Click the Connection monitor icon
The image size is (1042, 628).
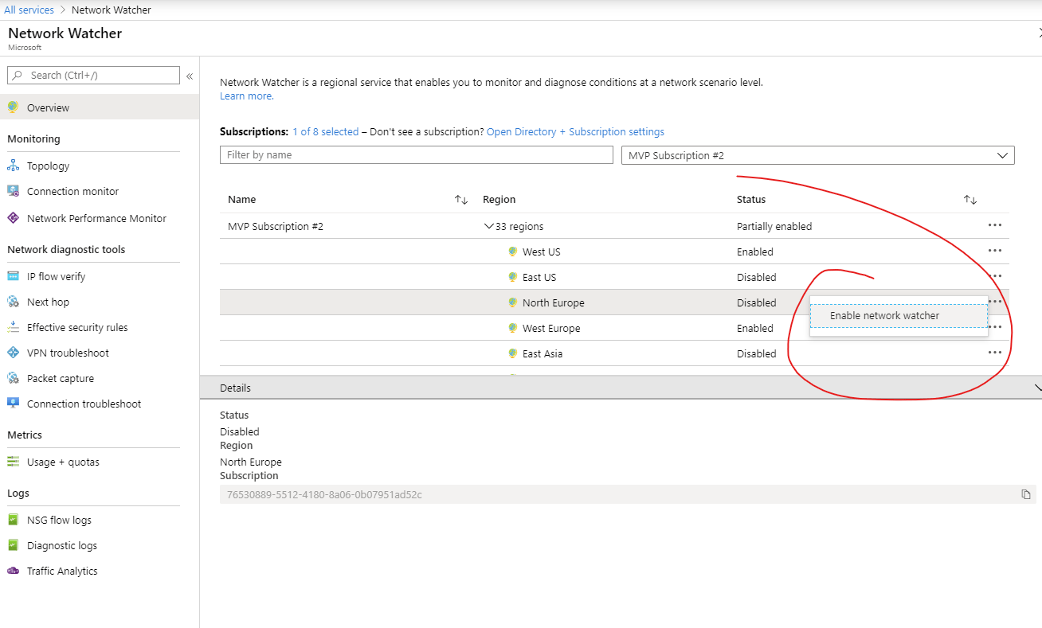(13, 191)
